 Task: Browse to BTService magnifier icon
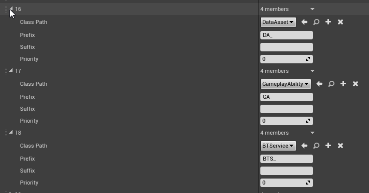(x=316, y=146)
